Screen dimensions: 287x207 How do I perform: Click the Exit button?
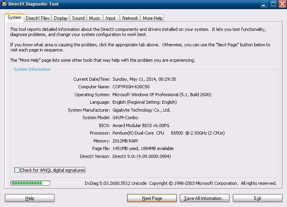(x=258, y=198)
